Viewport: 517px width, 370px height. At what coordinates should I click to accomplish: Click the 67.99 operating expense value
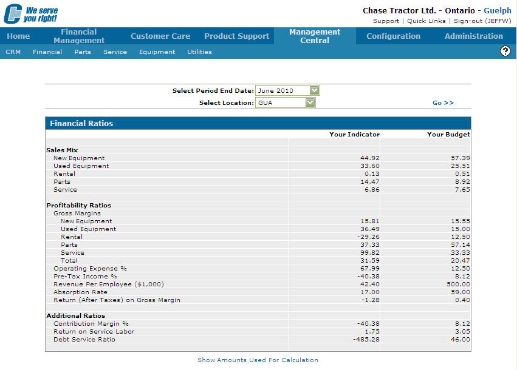point(369,268)
